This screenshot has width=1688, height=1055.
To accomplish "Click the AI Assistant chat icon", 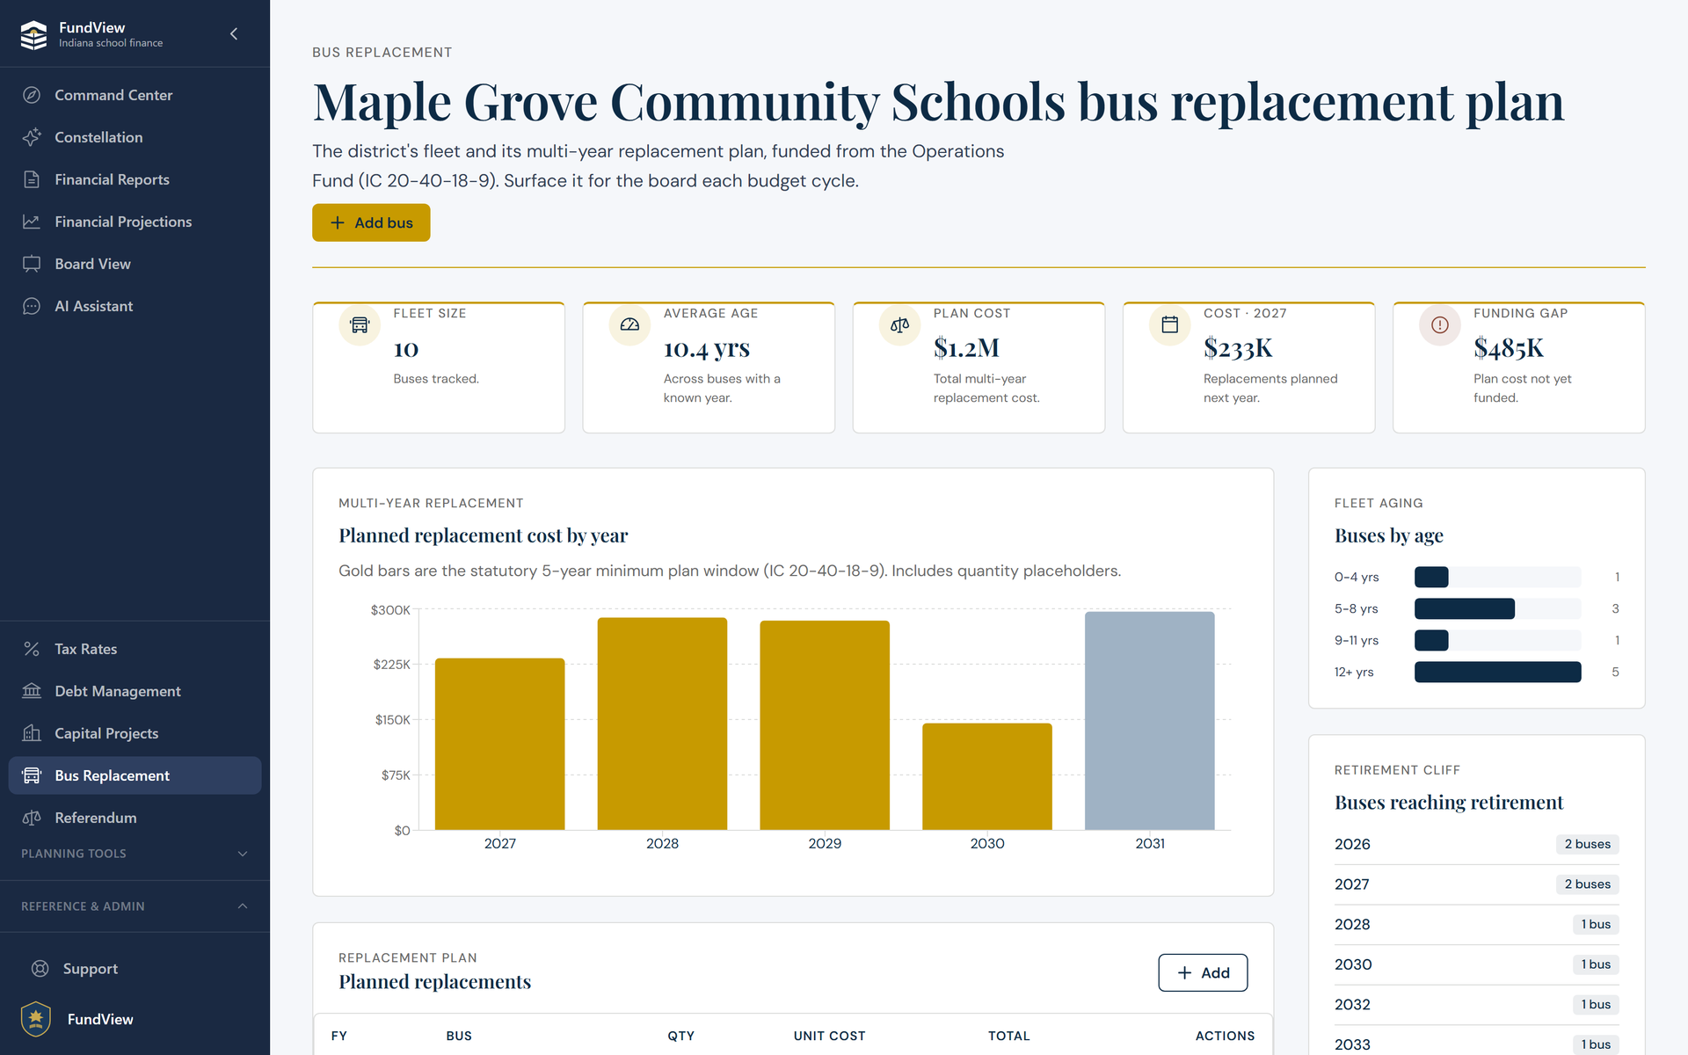I will 32,306.
